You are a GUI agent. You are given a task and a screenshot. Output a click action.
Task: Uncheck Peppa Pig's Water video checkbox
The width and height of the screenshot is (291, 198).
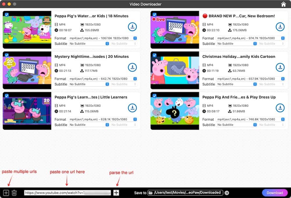[7, 15]
